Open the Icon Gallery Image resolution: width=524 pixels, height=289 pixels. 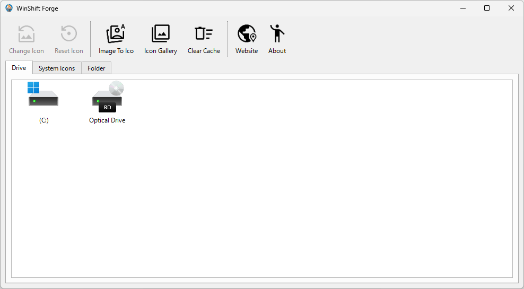click(160, 39)
